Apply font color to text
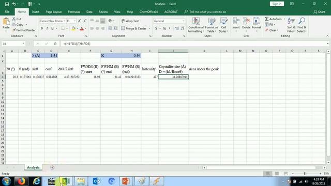Screen dimensions: 331x186 (x=82, y=28)
